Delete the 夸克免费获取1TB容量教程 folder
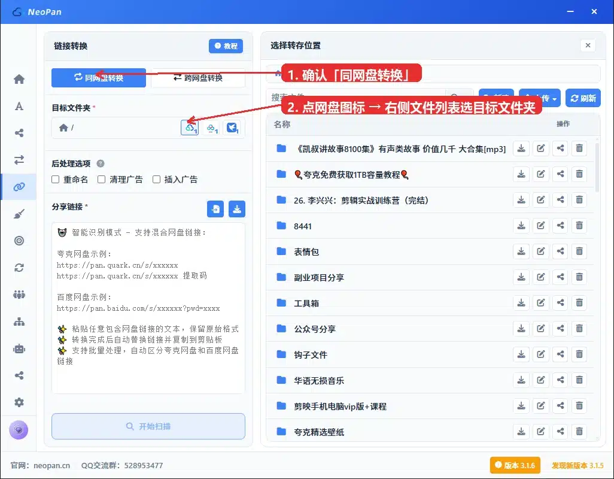 579,174
